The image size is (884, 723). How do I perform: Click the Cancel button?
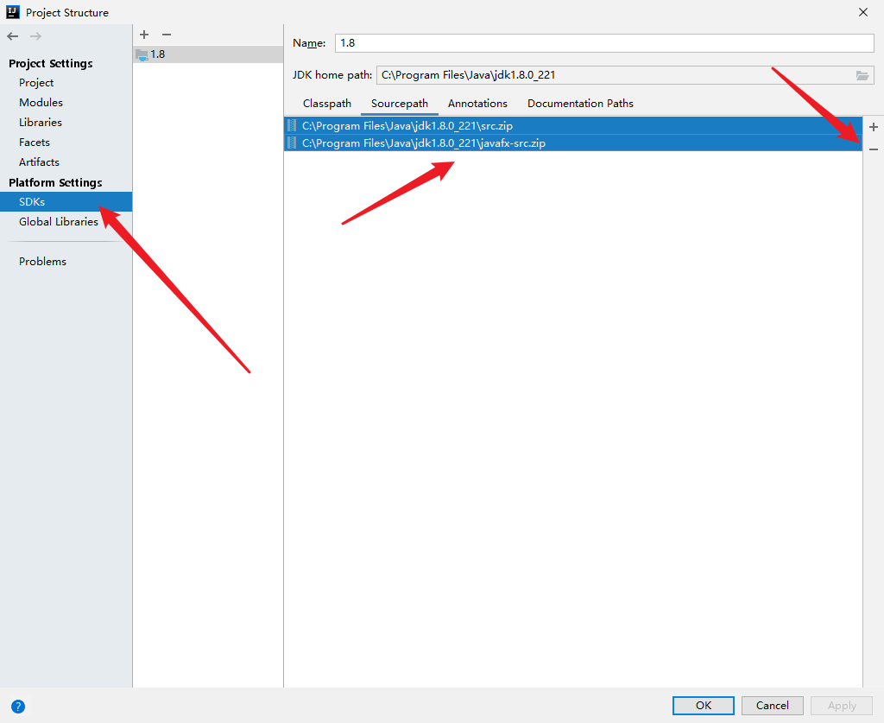click(x=773, y=706)
